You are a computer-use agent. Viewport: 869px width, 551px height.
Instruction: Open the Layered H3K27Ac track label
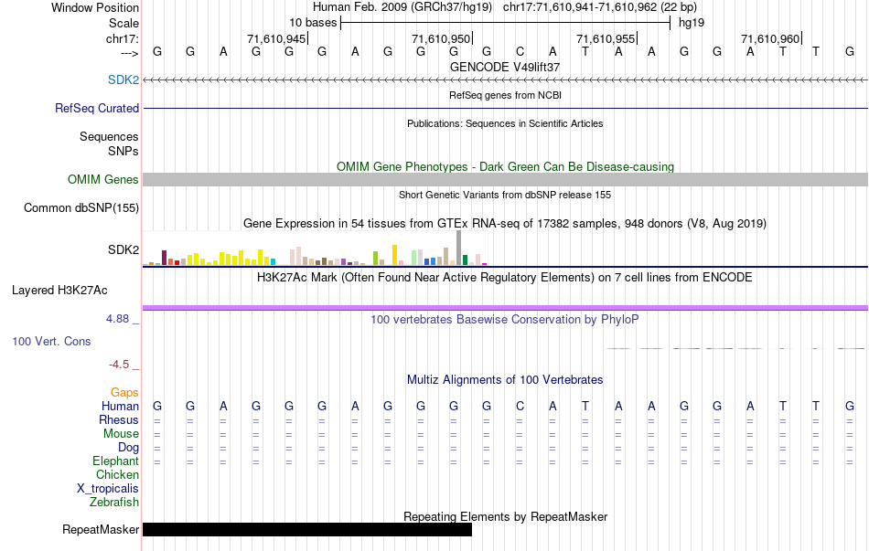59,291
